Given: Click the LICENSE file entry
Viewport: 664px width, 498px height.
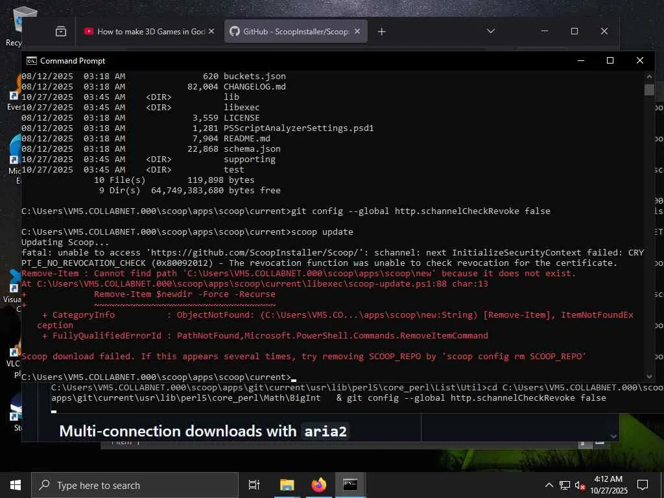Looking at the screenshot, I should click(242, 118).
